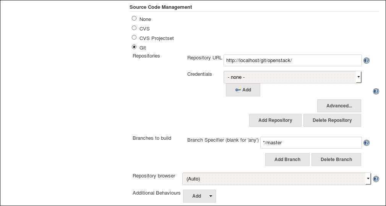The image size is (386, 206).
Task: Click Add credentials button with key icon
Action: (x=243, y=90)
